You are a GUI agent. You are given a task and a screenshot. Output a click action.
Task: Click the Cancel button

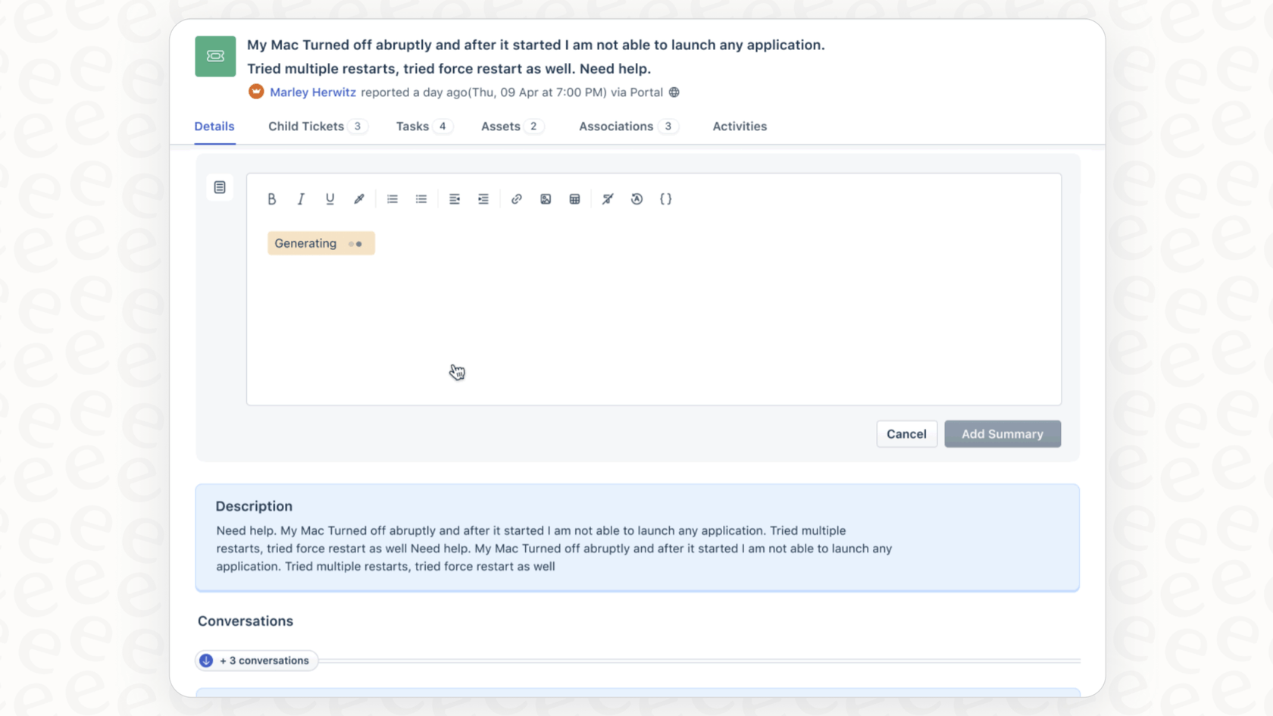point(906,433)
